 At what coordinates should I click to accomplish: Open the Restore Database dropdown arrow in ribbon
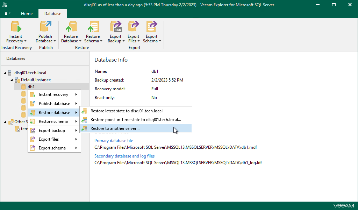[80, 41]
